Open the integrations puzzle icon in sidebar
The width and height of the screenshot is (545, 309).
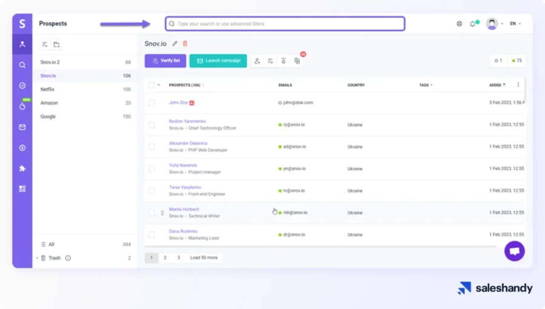click(22, 168)
